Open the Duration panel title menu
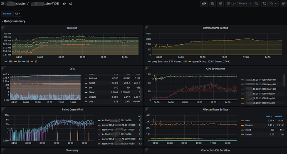 pos(72,28)
